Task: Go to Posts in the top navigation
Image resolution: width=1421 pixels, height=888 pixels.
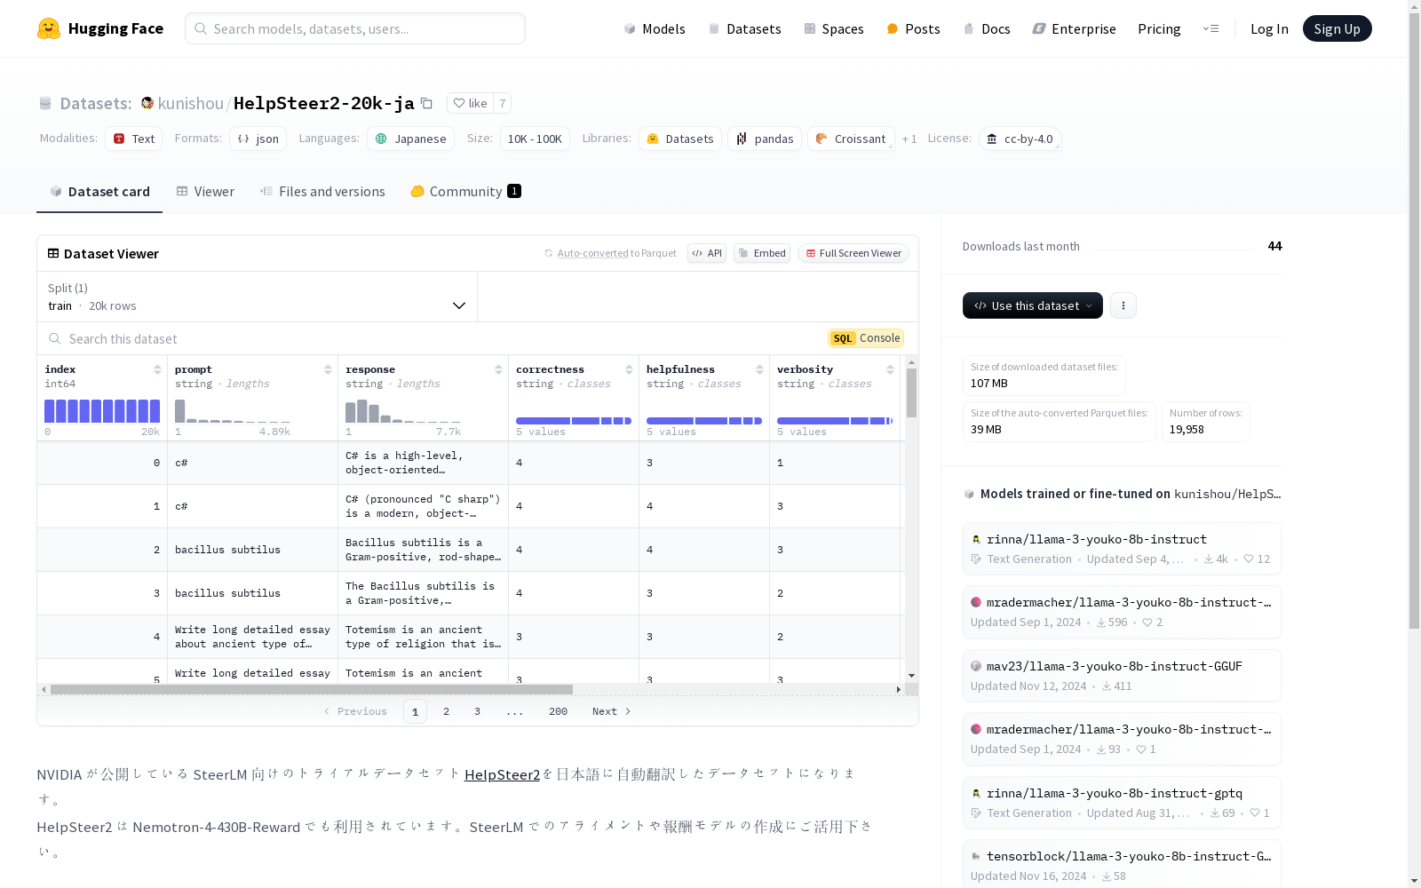Action: click(x=914, y=28)
